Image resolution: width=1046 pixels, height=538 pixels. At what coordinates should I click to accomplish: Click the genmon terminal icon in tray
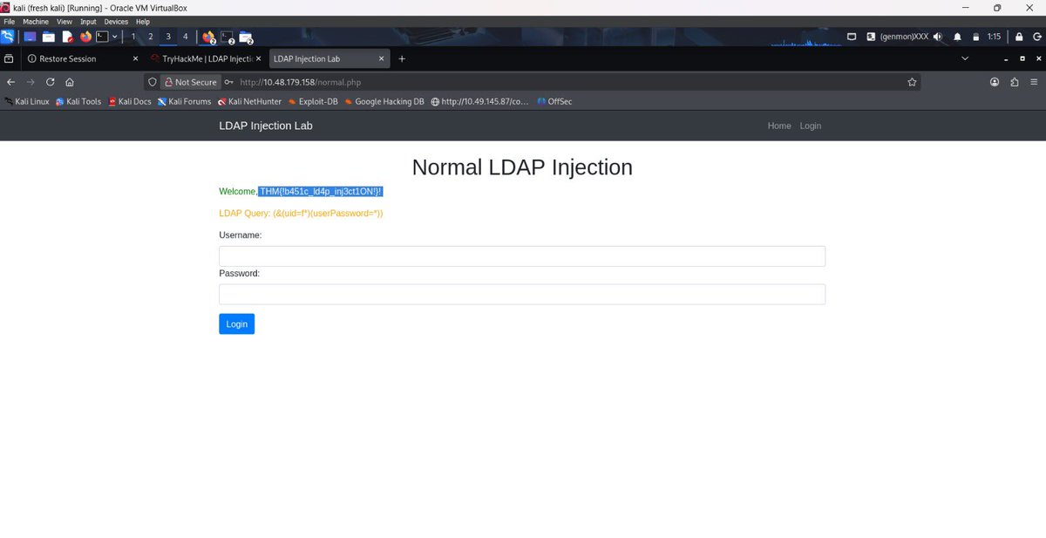coord(871,37)
